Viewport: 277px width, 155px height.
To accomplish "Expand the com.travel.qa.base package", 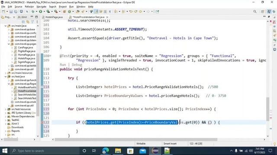I will click(9, 29).
